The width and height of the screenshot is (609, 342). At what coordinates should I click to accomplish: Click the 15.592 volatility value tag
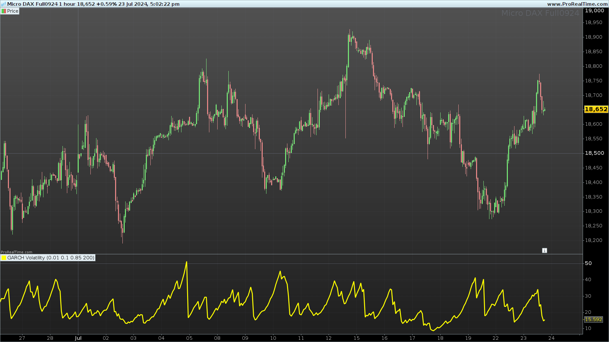[593, 320]
